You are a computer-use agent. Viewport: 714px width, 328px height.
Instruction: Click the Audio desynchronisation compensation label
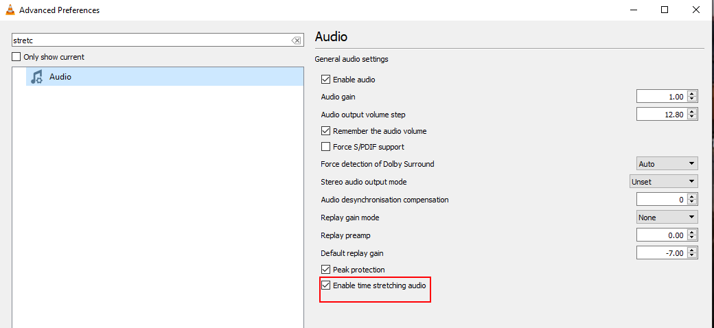tap(384, 200)
